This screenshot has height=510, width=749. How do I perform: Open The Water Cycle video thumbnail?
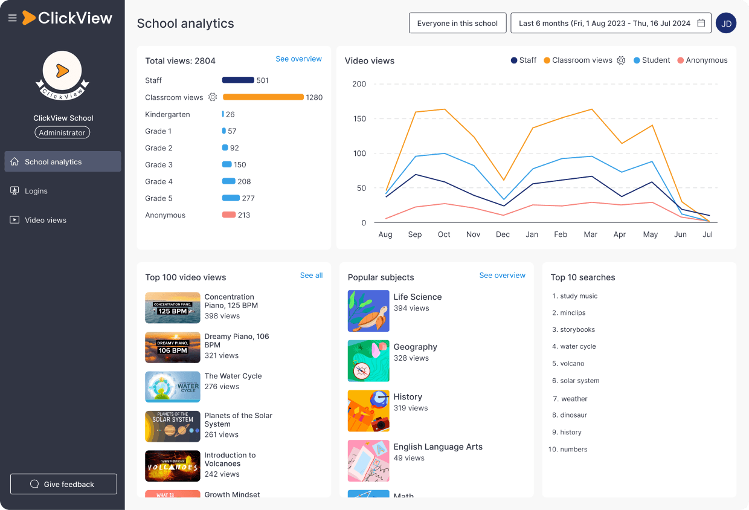[172, 387]
